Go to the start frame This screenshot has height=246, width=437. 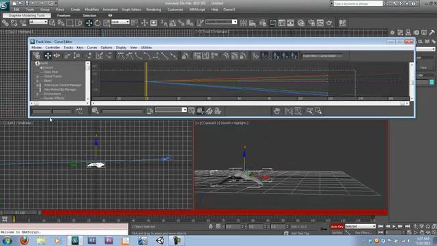point(381,226)
